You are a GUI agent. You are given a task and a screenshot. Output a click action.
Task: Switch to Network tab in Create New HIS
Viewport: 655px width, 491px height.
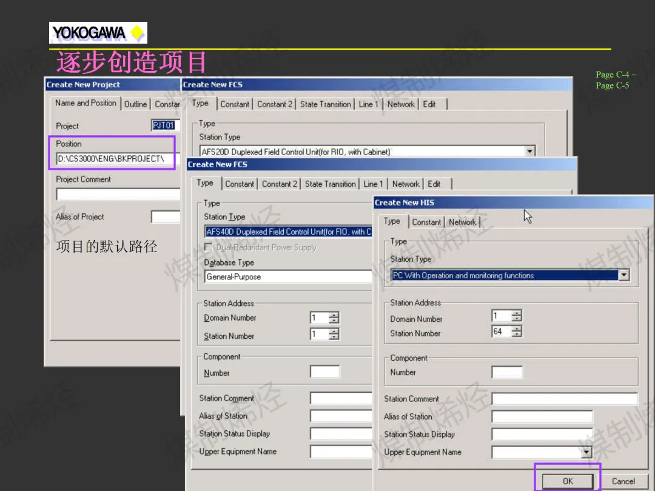462,222
